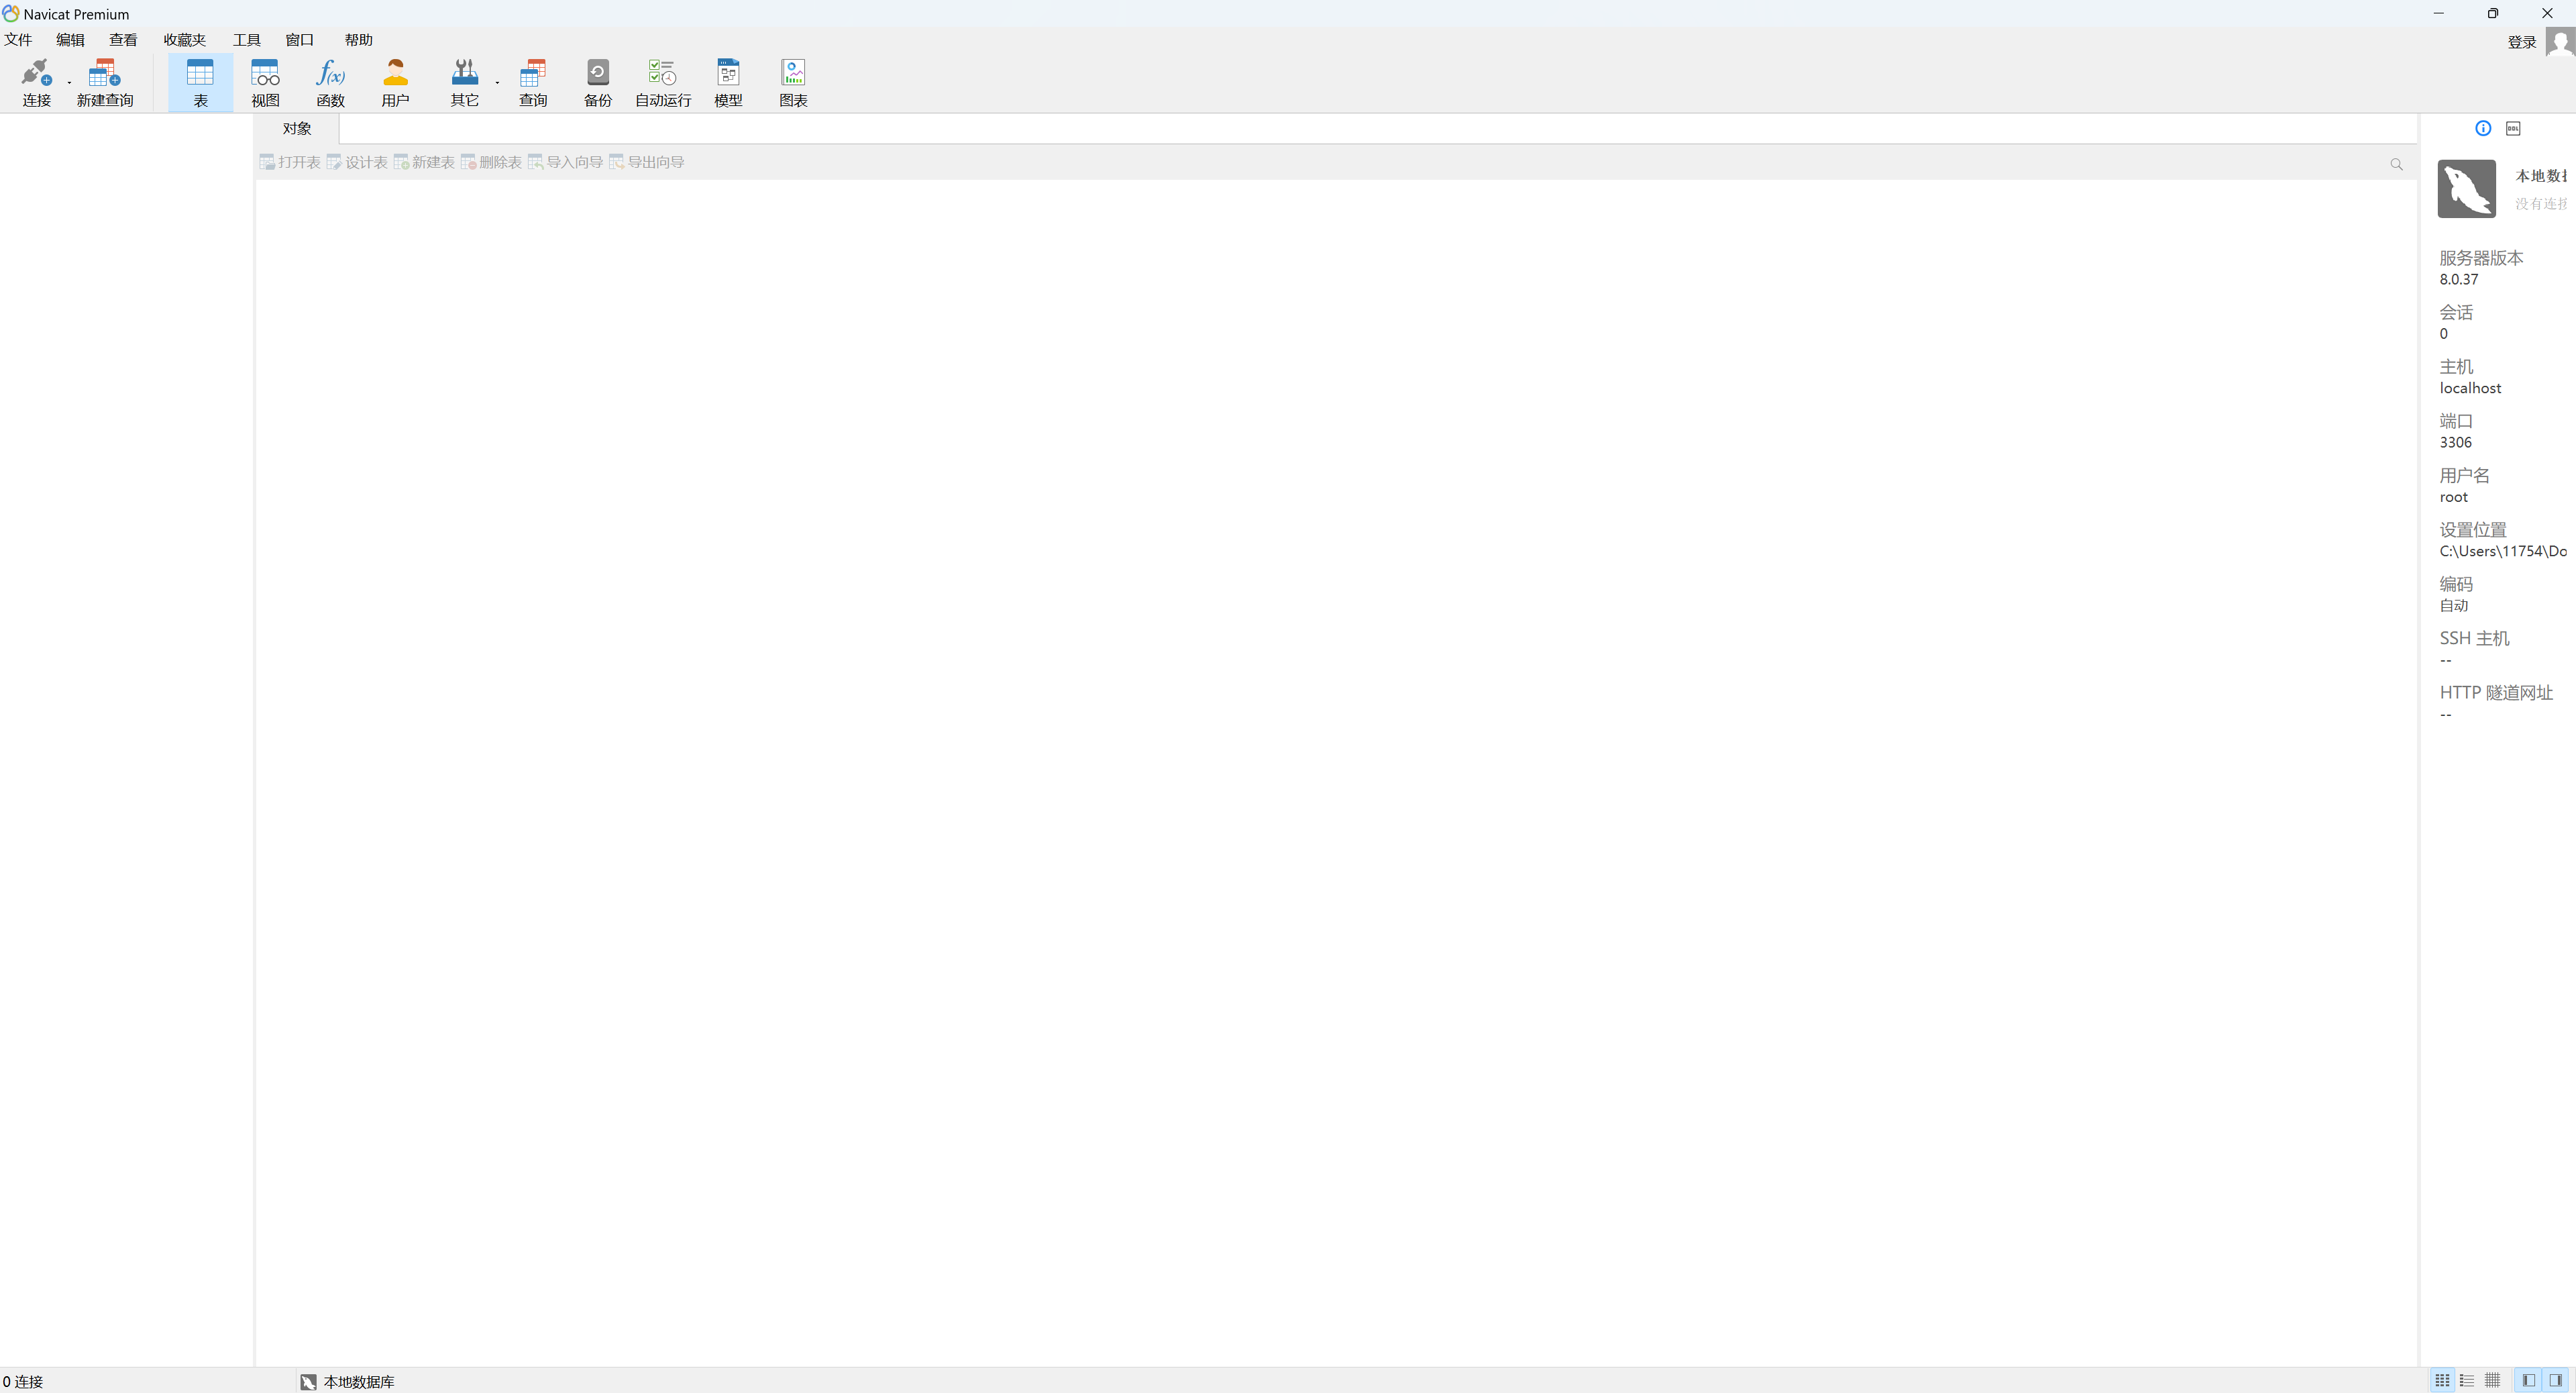
Task: Select the 用户 (User) toolbar icon
Action: coord(395,82)
